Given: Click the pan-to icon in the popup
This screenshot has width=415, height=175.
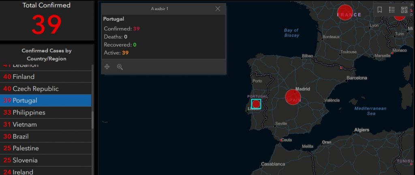Looking at the screenshot, I should tap(107, 67).
